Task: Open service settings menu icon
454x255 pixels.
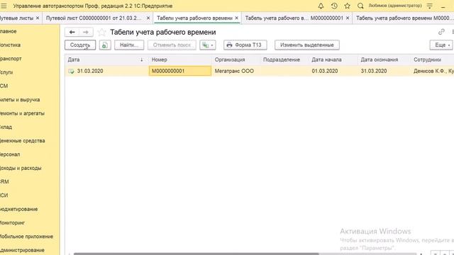Action: pos(430,6)
